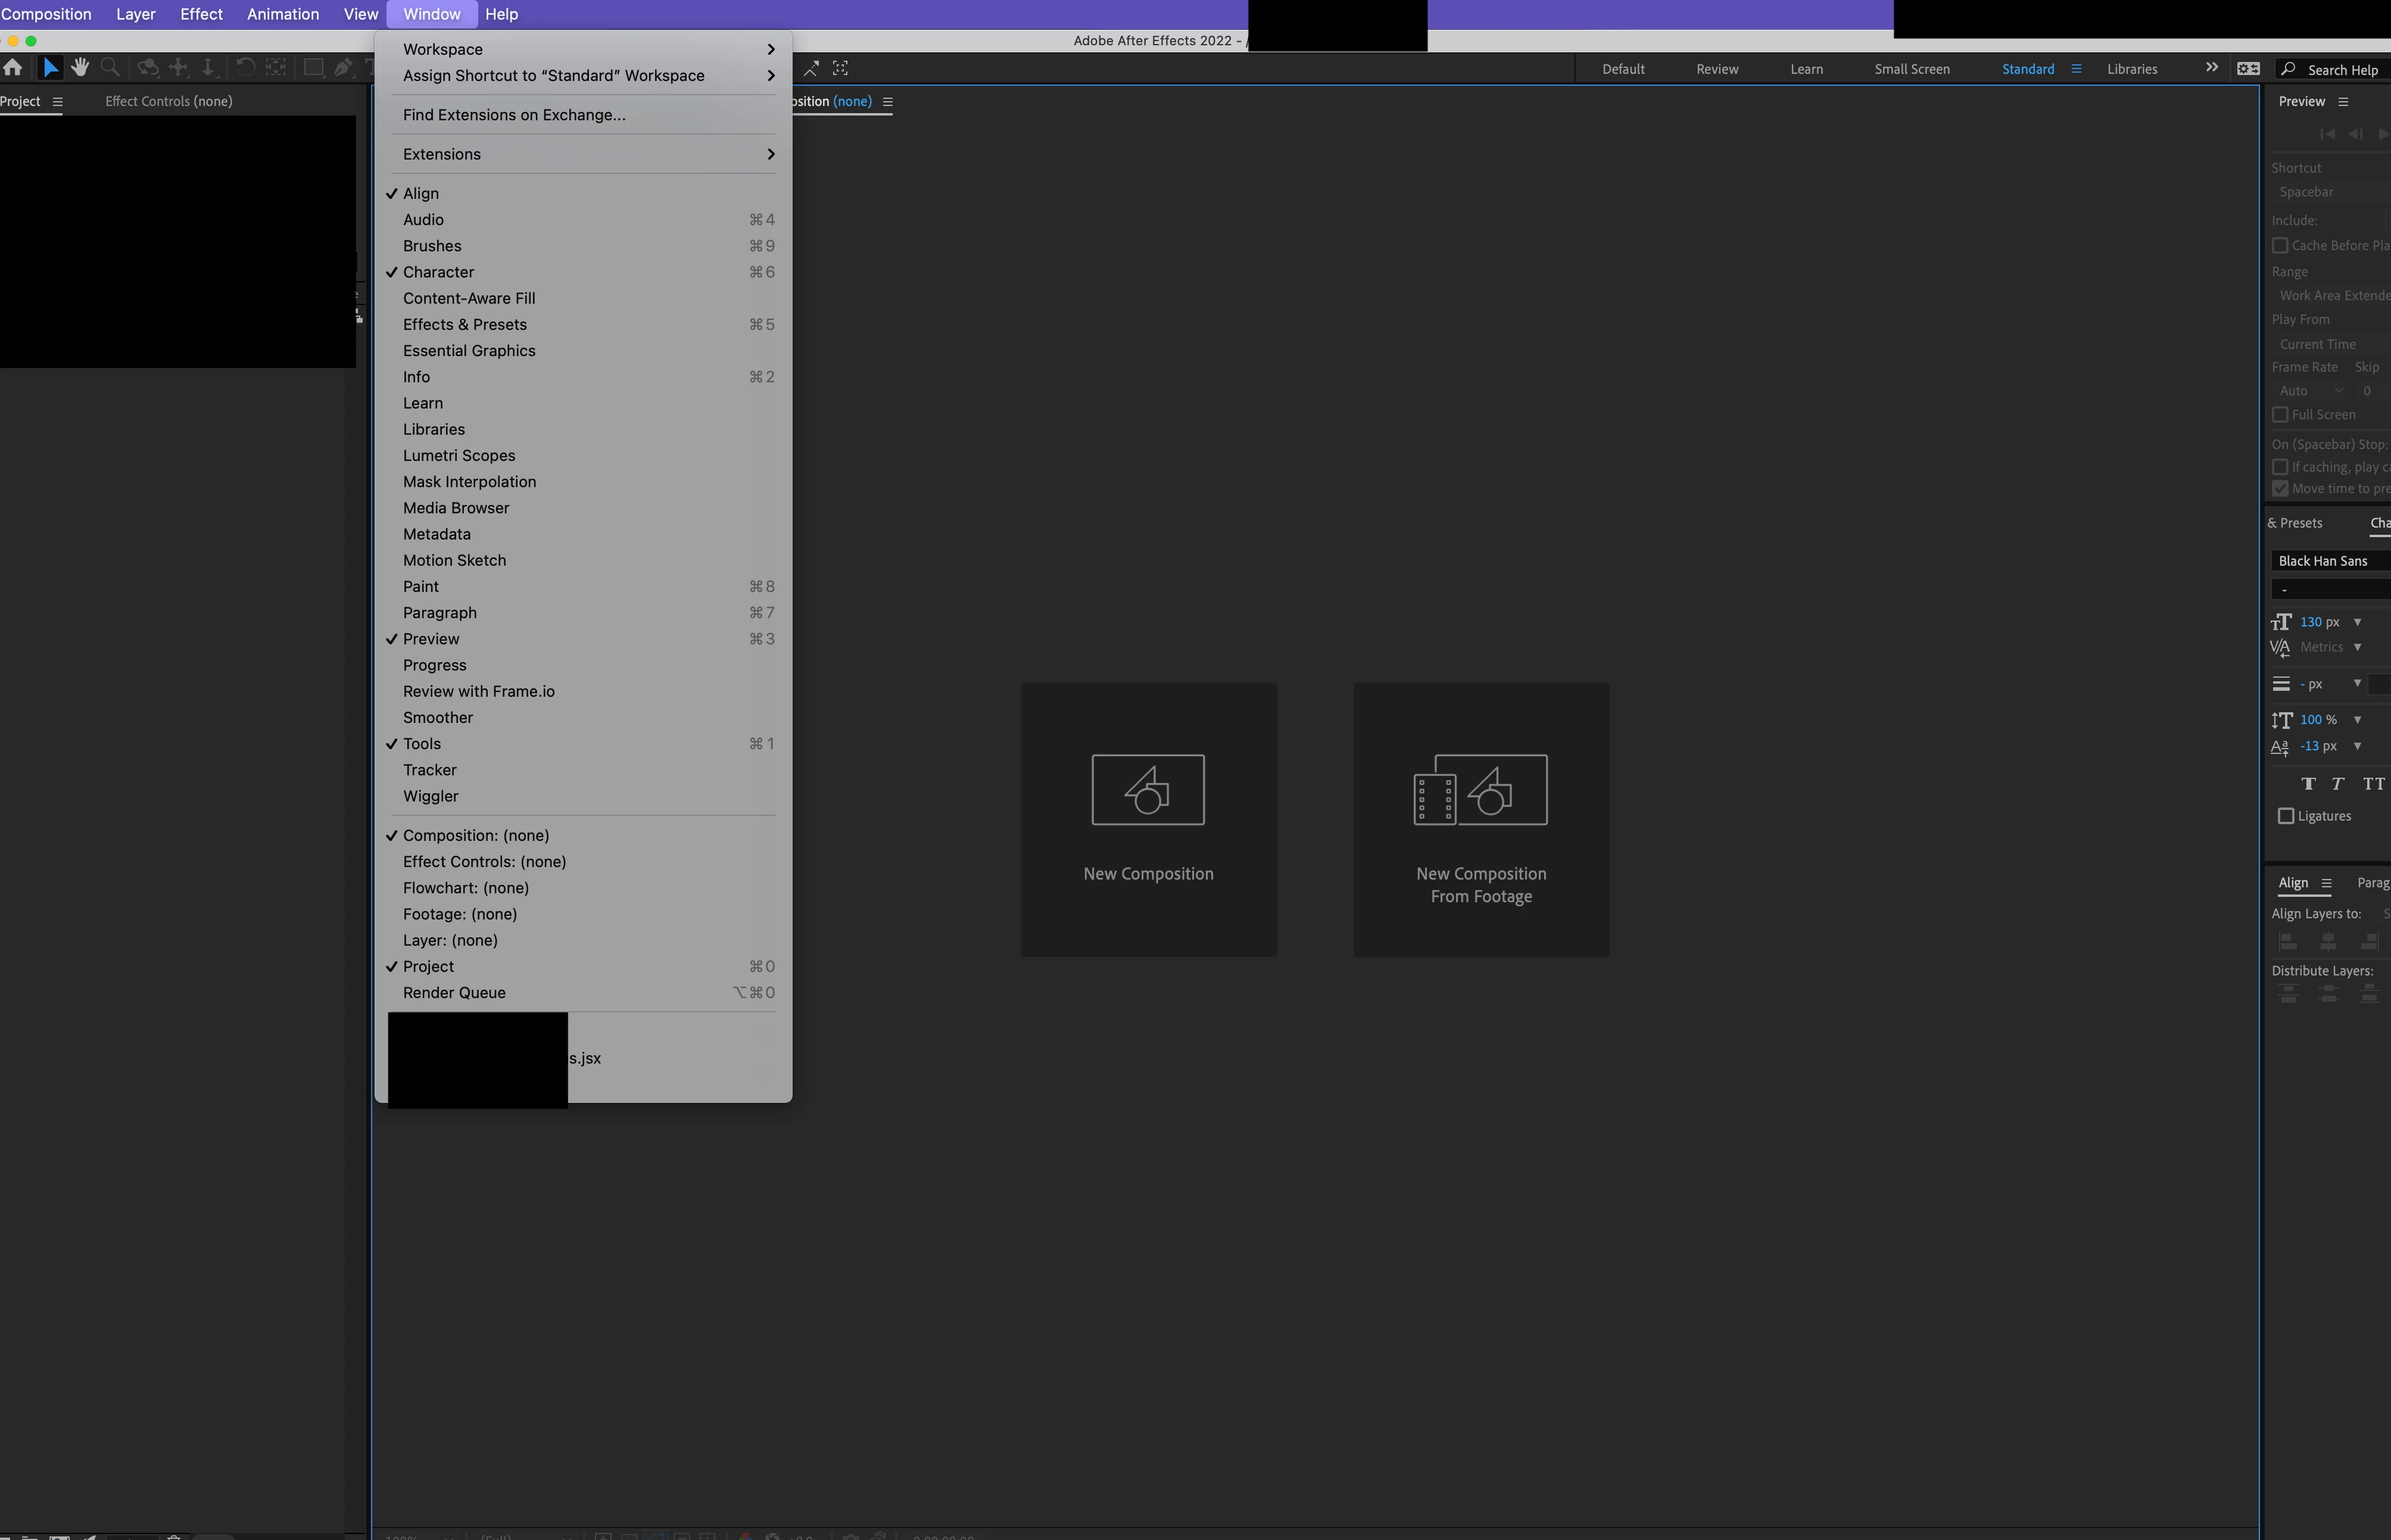Viewport: 2391px width, 1540px height.
Task: Select the Rectangle shape tool
Action: [x=313, y=68]
